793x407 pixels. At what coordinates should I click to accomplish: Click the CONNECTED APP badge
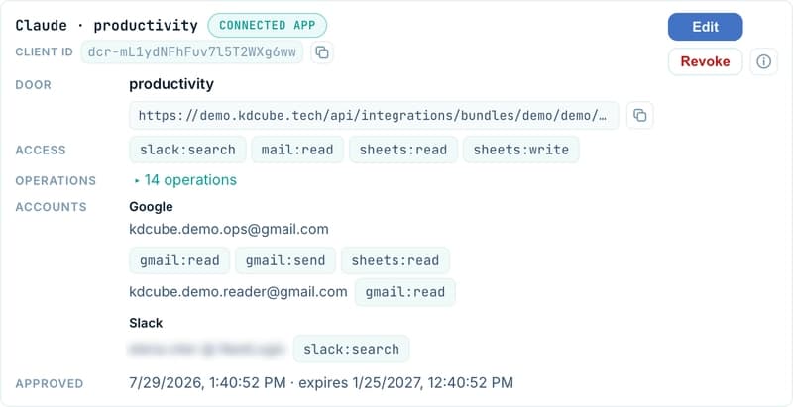click(x=267, y=25)
